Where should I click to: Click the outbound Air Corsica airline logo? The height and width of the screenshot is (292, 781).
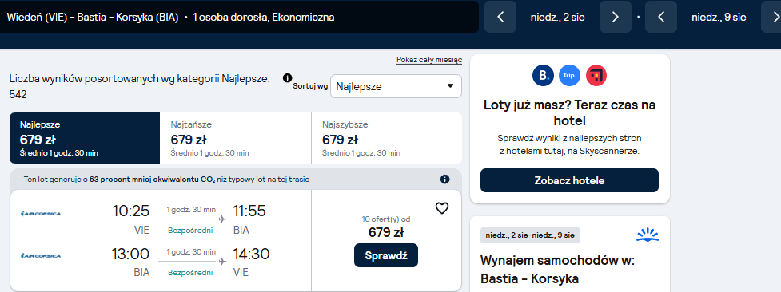tap(41, 214)
